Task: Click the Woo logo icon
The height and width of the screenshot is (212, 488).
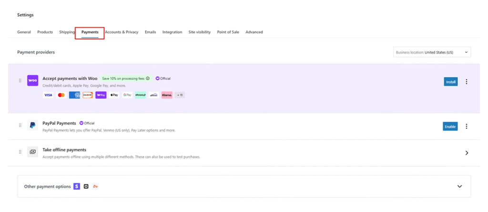Action: click(x=32, y=80)
